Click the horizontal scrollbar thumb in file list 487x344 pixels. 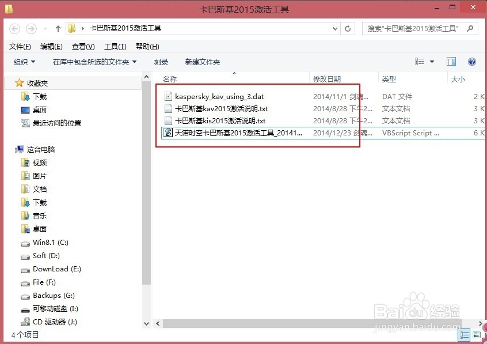click(x=313, y=323)
